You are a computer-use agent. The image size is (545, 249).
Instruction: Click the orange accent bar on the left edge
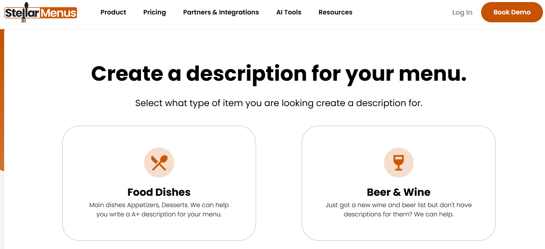click(x=2, y=103)
